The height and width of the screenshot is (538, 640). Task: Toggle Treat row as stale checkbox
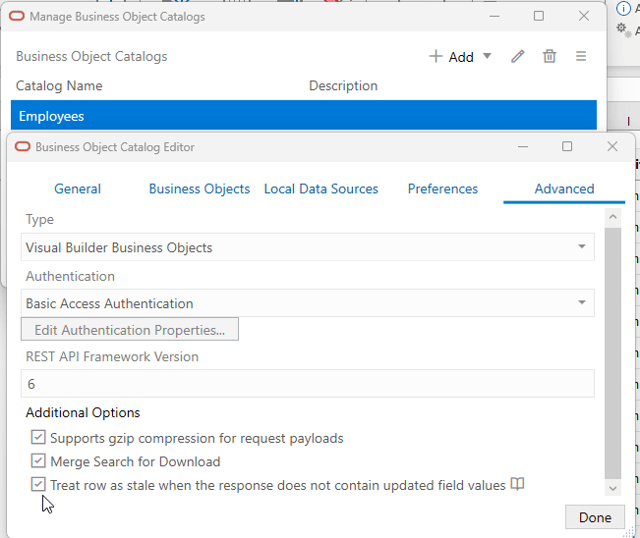tap(38, 485)
